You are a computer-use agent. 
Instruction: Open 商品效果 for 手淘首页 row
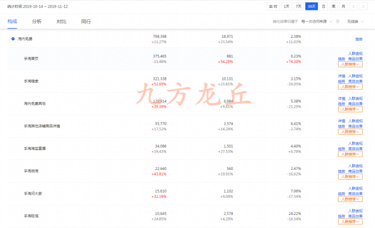[x=355, y=59]
